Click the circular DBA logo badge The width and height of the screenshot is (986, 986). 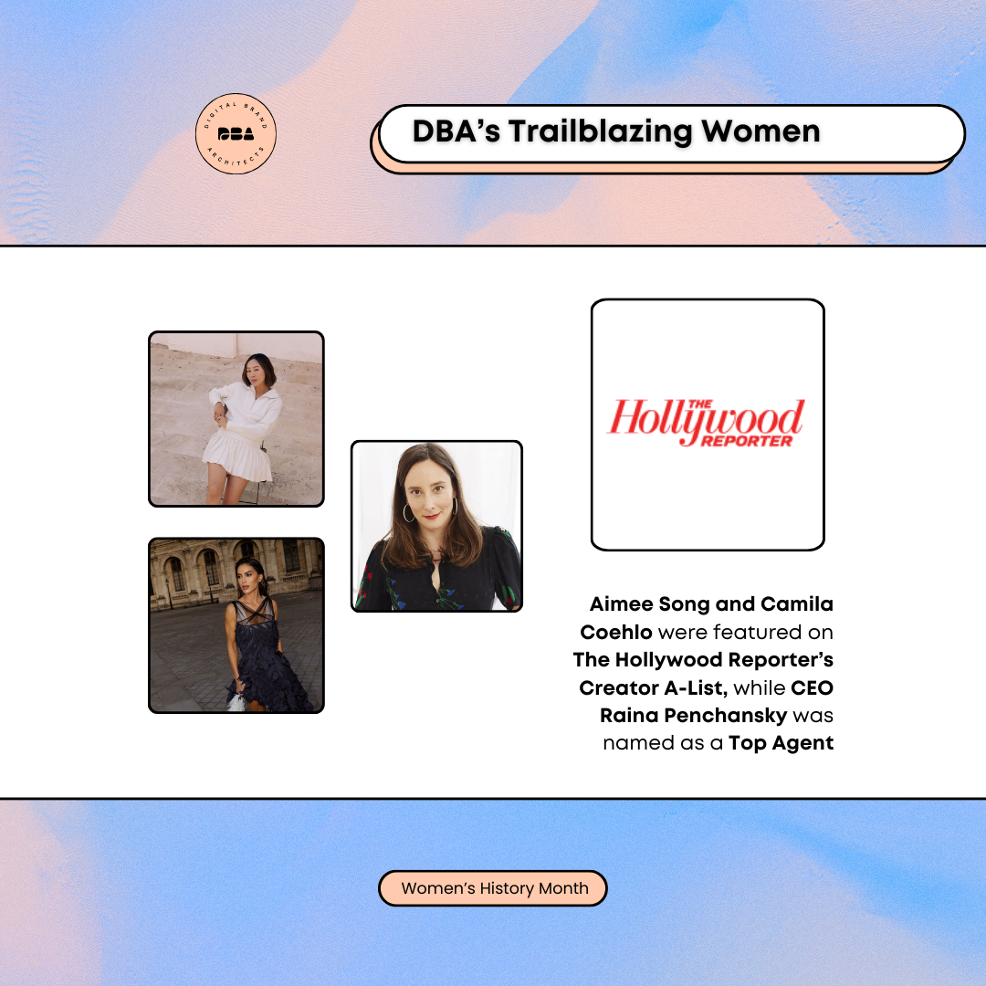click(x=236, y=134)
